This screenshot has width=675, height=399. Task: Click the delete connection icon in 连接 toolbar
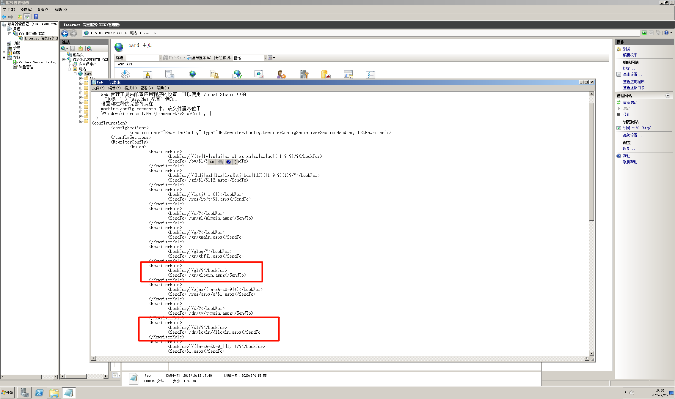coord(89,48)
